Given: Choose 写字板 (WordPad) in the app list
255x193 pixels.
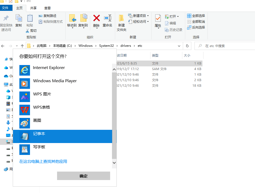Looking at the screenshot, I should tap(62, 150).
